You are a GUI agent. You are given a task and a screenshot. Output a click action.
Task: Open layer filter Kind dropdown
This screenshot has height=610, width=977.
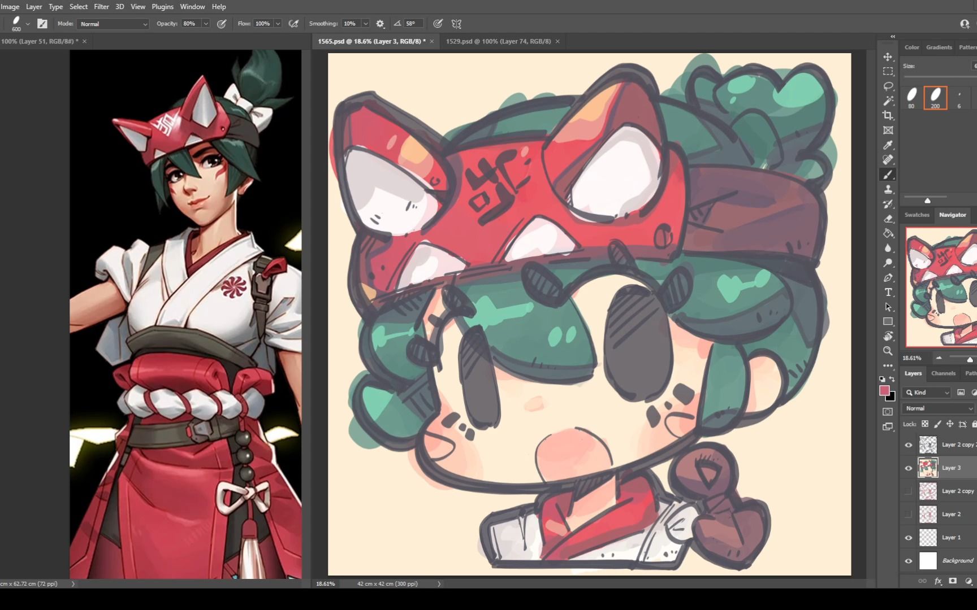(x=927, y=393)
